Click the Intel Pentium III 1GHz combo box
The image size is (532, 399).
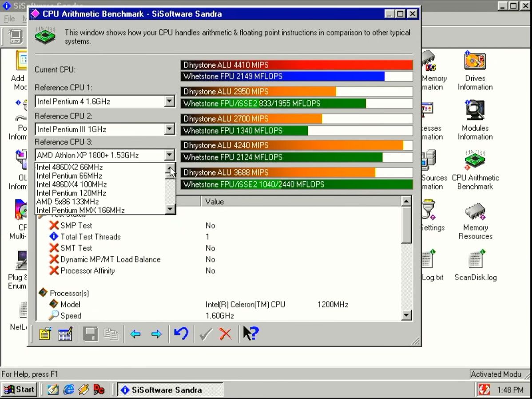coord(105,129)
